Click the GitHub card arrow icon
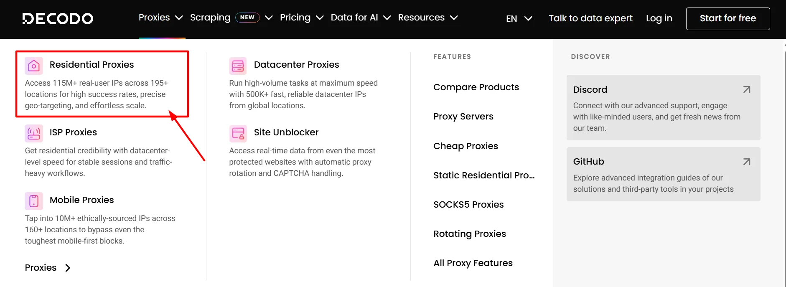786x287 pixels. pyautogui.click(x=747, y=162)
